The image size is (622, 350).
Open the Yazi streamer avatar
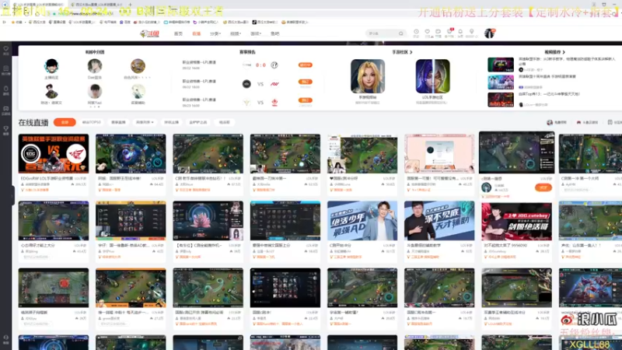point(95,92)
